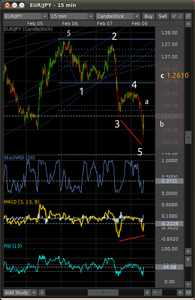Click the reset chart view icon

[x=188, y=292]
